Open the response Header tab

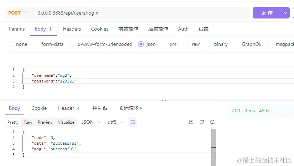69,108
